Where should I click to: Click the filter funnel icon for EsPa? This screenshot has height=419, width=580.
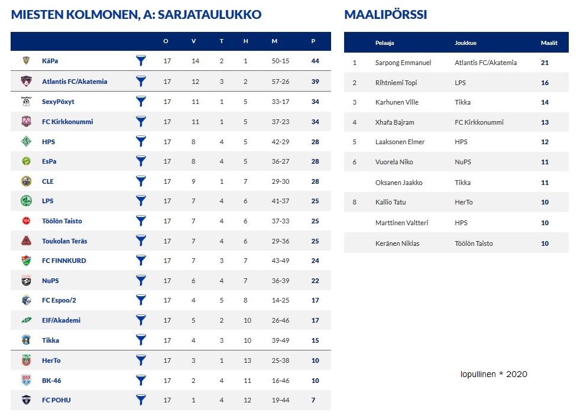(x=141, y=161)
